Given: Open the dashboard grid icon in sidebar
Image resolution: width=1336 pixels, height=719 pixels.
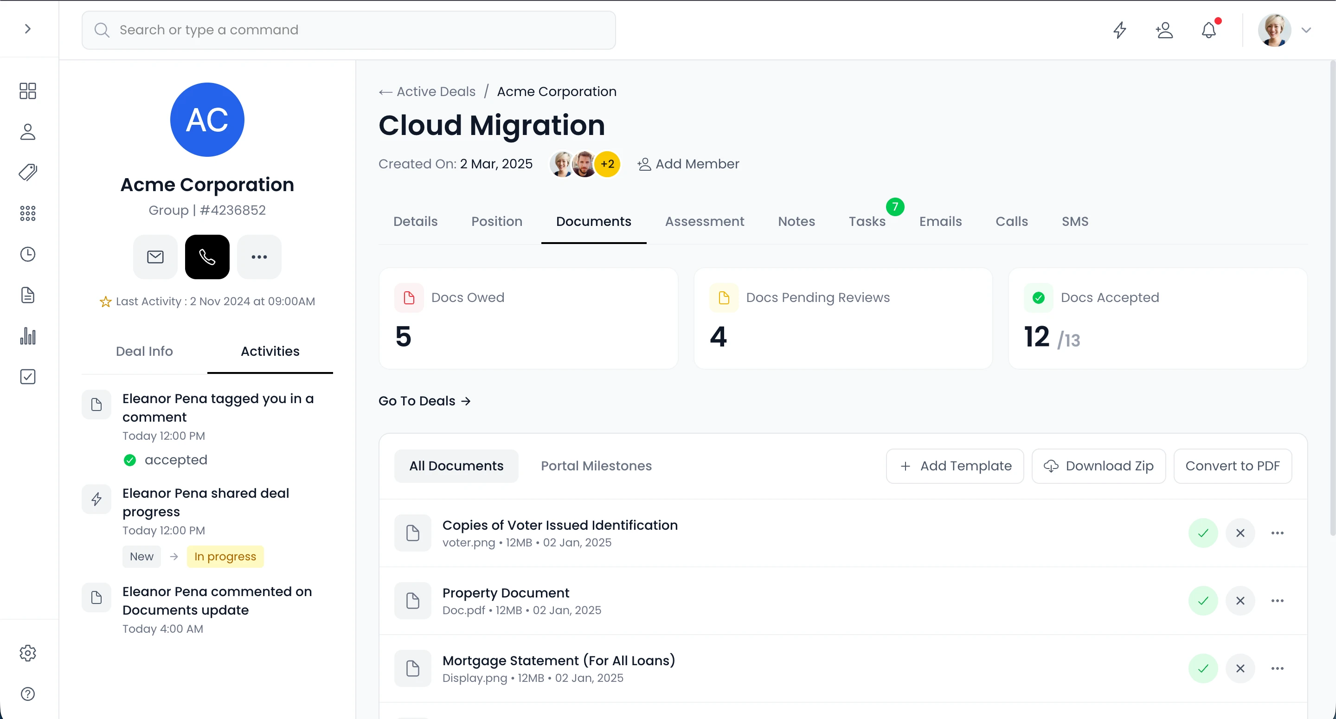Looking at the screenshot, I should click(x=27, y=91).
